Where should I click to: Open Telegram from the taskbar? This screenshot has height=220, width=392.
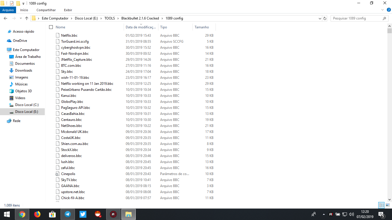(68, 214)
